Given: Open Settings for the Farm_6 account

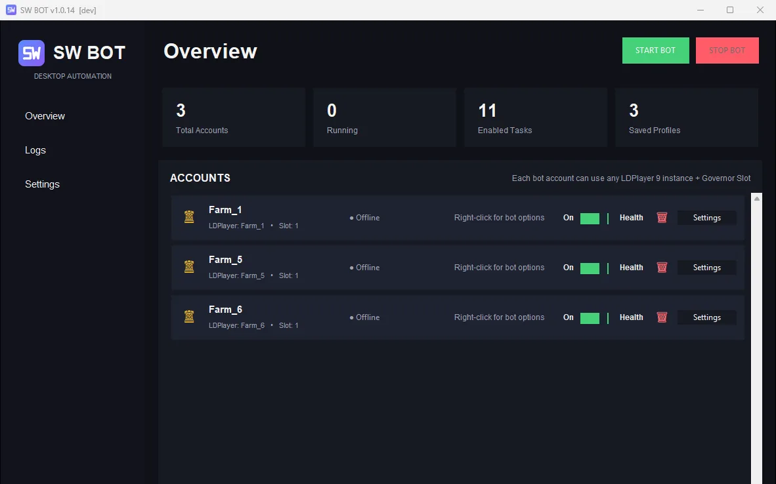Looking at the screenshot, I should (x=706, y=317).
